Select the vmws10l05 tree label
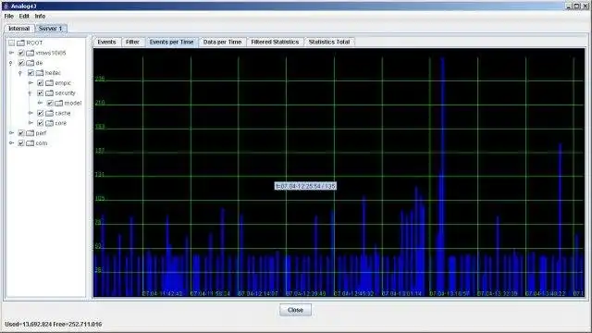 pyautogui.click(x=51, y=54)
